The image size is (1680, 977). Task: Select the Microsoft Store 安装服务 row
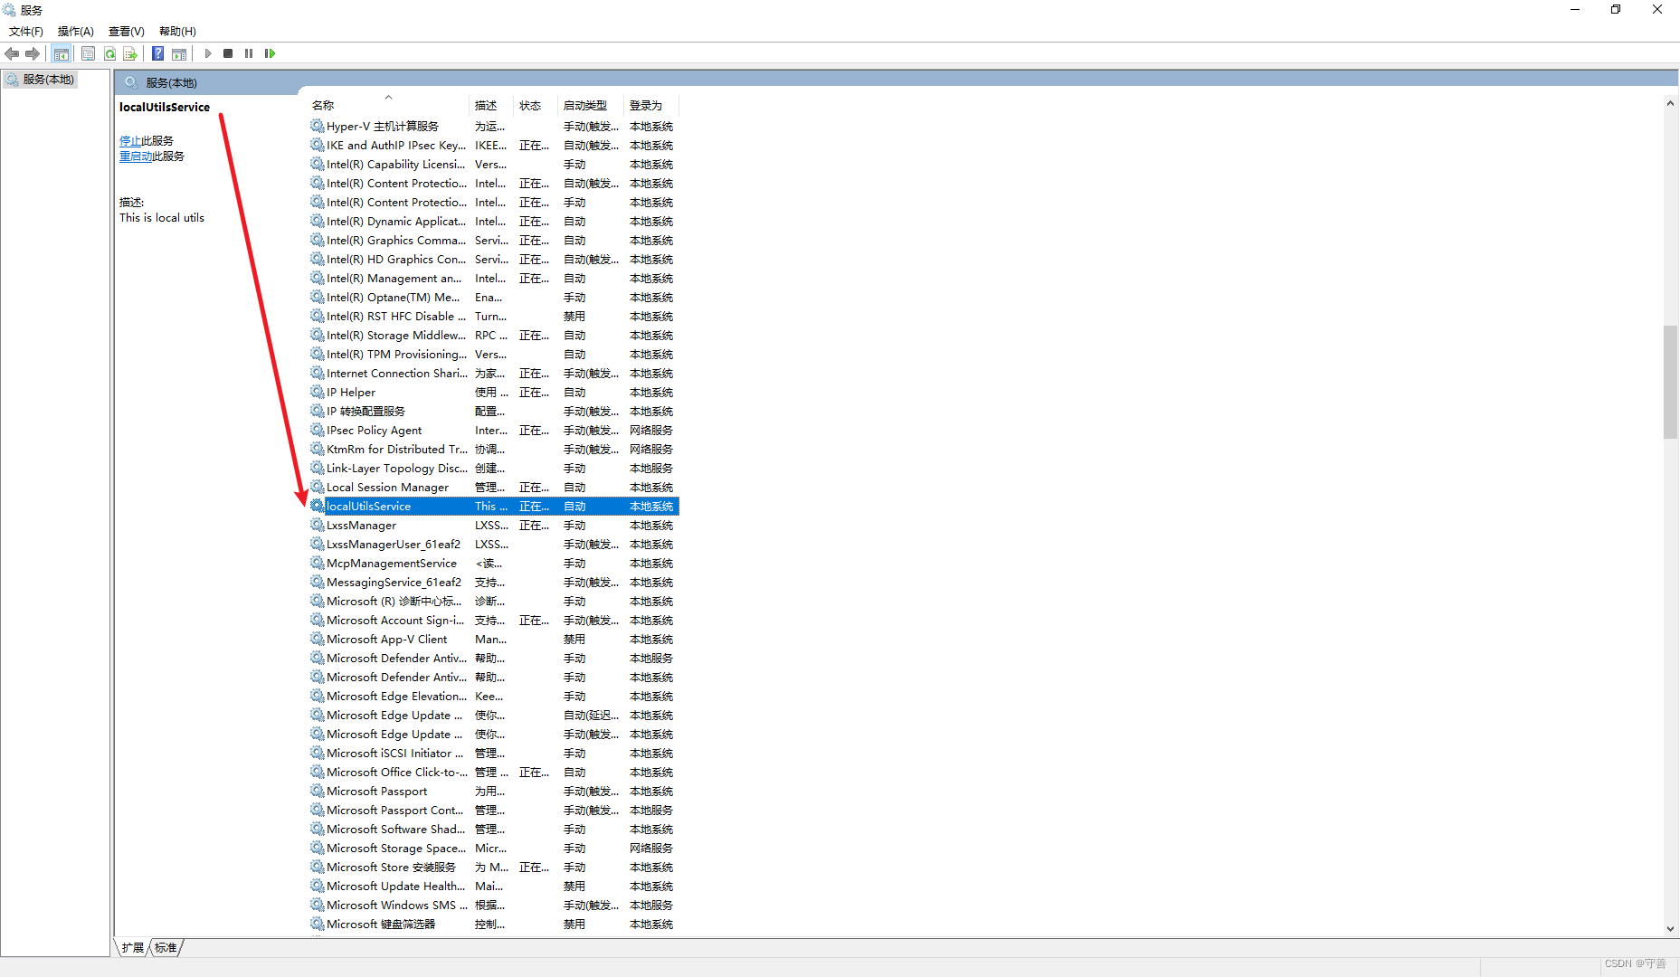[493, 868]
